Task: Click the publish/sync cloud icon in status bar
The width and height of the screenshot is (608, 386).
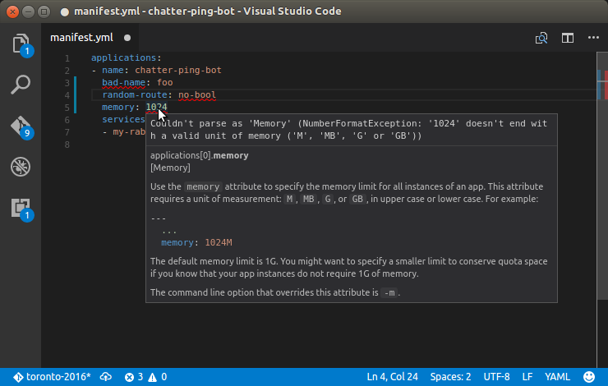Action: point(106,377)
